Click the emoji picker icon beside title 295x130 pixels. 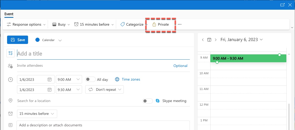pyautogui.click(x=10, y=53)
